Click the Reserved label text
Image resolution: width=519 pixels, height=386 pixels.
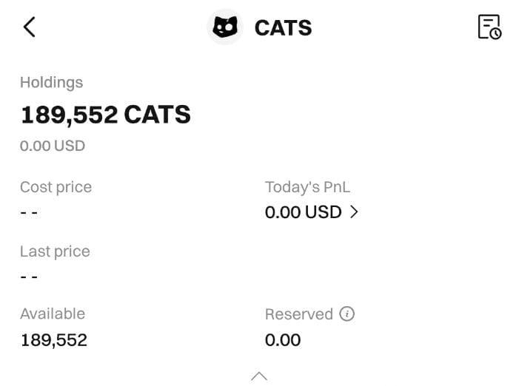(298, 314)
